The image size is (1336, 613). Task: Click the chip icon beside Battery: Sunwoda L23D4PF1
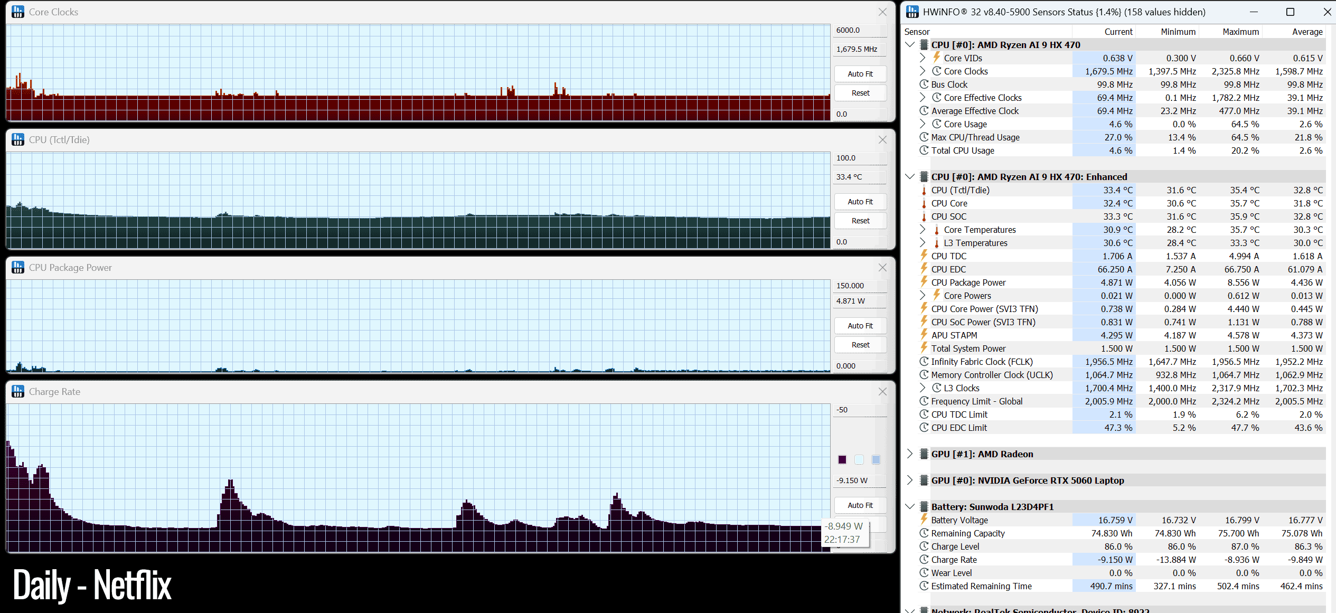[924, 507]
